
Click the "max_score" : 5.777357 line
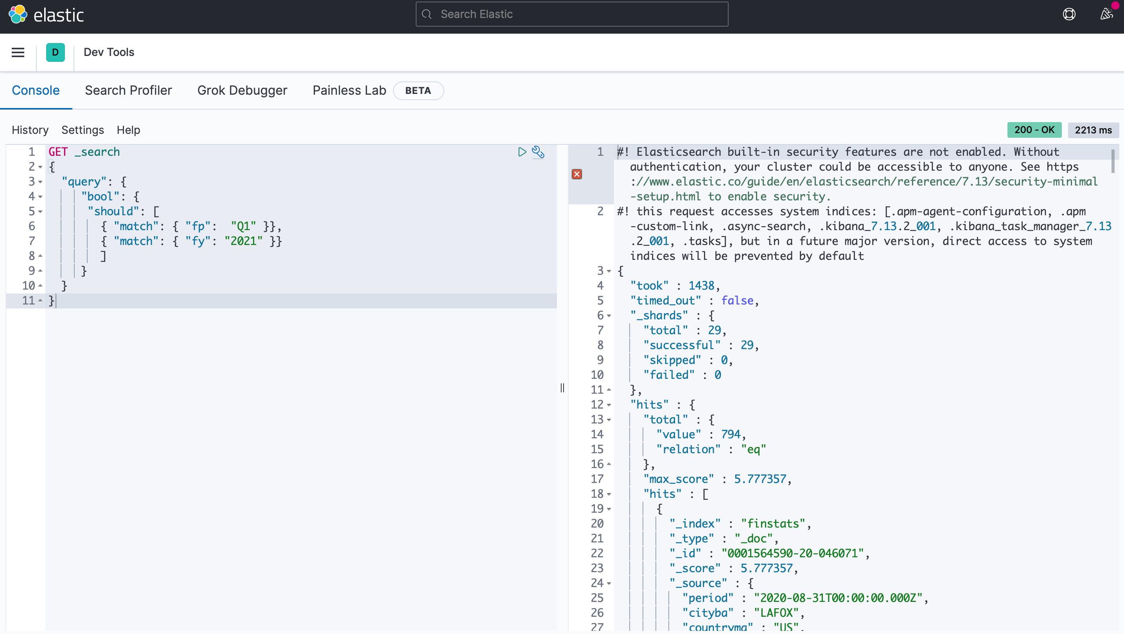[717, 479]
